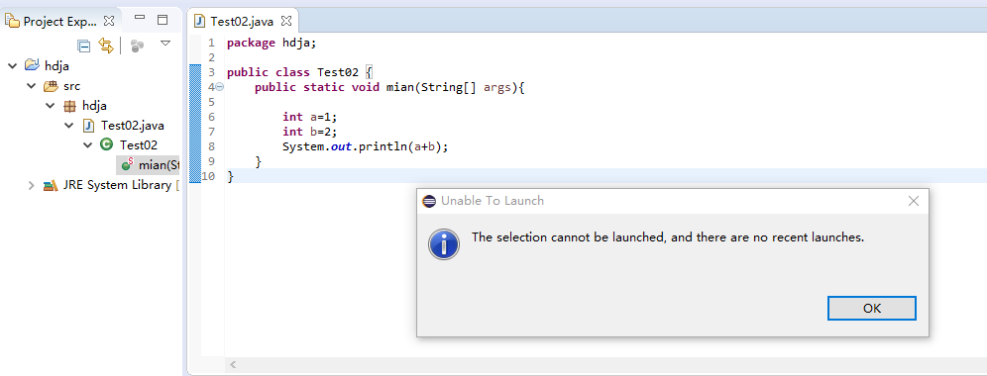
Task: Minimize the Project Explorer panel
Action: 141,18
